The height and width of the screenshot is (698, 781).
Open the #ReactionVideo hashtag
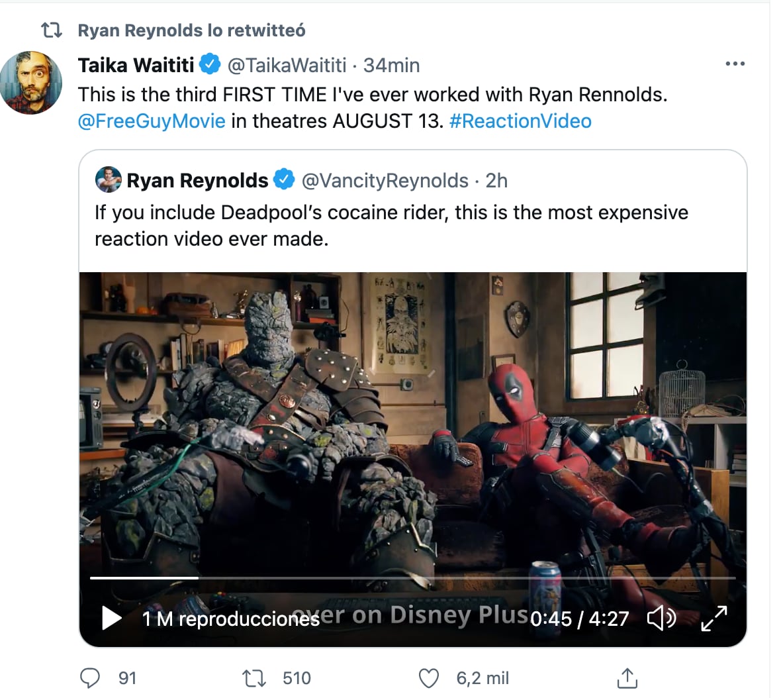pyautogui.click(x=520, y=121)
